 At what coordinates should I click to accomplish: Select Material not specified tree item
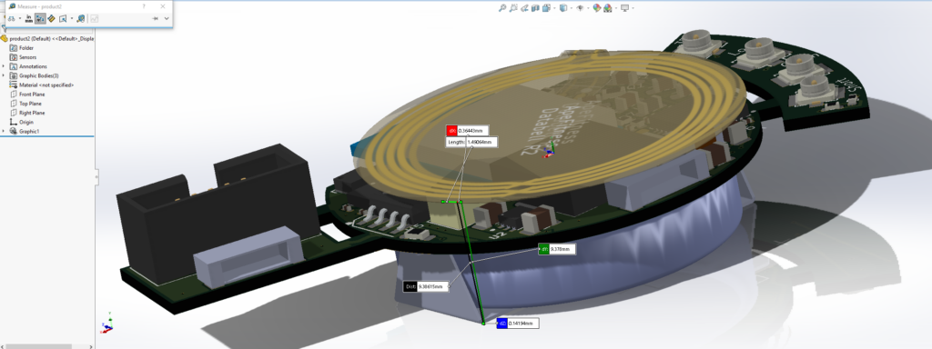(46, 85)
